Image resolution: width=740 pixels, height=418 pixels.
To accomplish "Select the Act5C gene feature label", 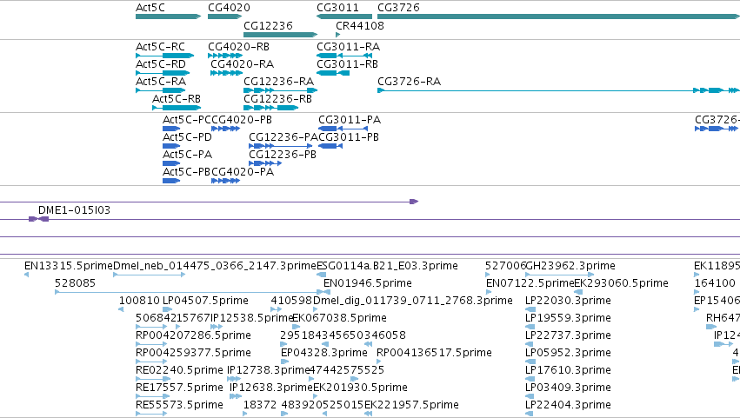I will [150, 8].
